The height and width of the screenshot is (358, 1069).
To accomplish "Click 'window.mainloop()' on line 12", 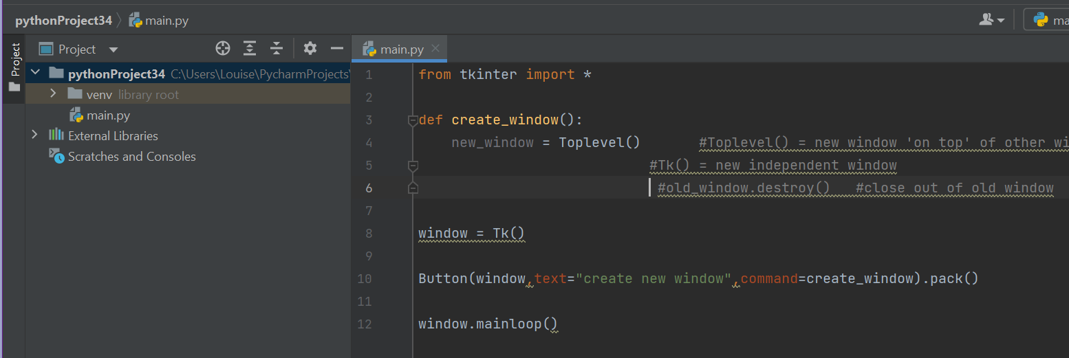I will click(x=488, y=324).
